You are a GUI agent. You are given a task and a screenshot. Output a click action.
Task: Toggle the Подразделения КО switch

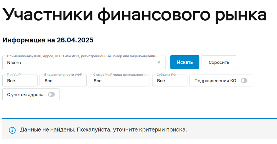click(244, 81)
